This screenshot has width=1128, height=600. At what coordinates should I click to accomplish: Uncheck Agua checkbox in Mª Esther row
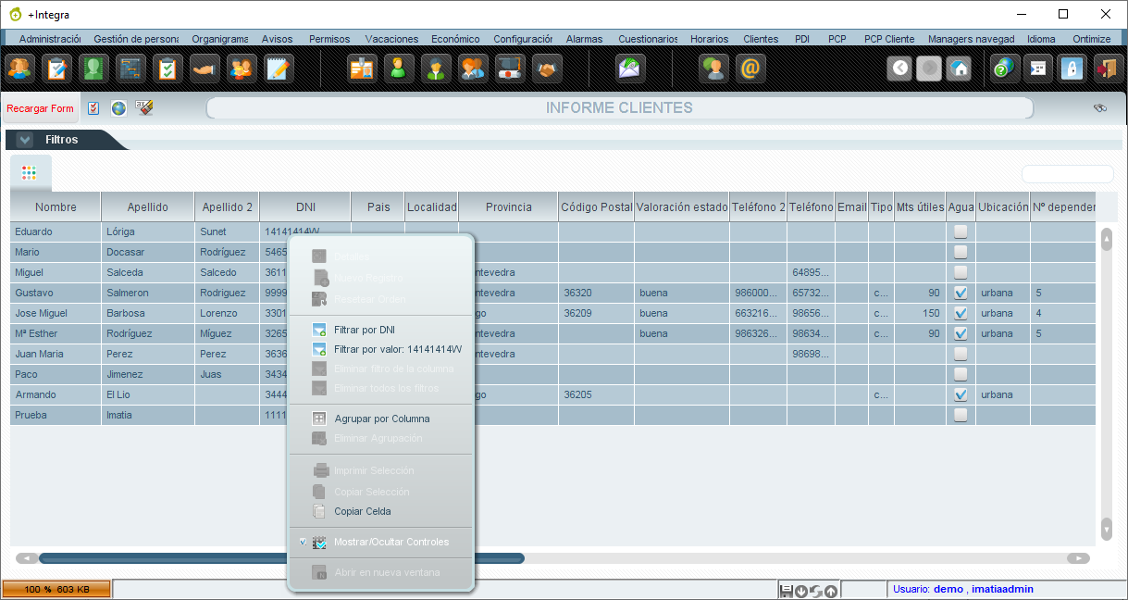pos(961,333)
